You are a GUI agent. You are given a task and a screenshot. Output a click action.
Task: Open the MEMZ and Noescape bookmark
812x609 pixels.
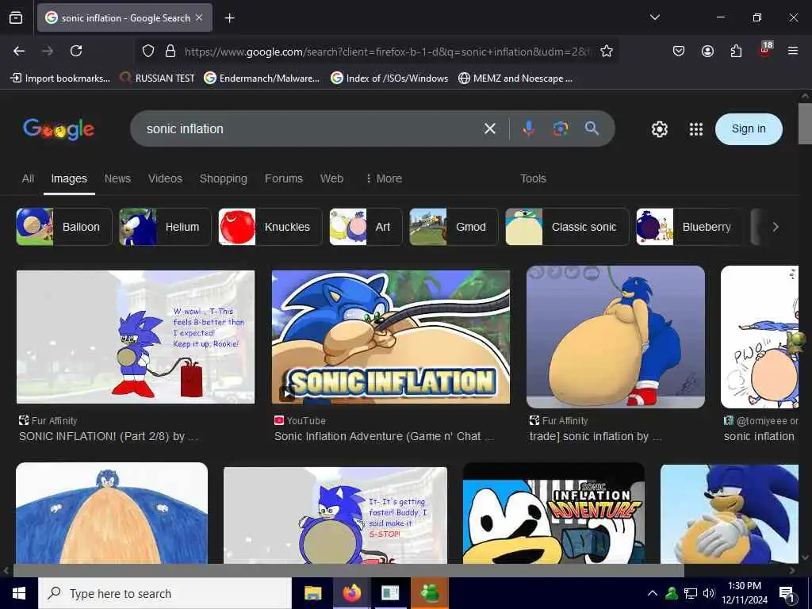click(x=515, y=79)
